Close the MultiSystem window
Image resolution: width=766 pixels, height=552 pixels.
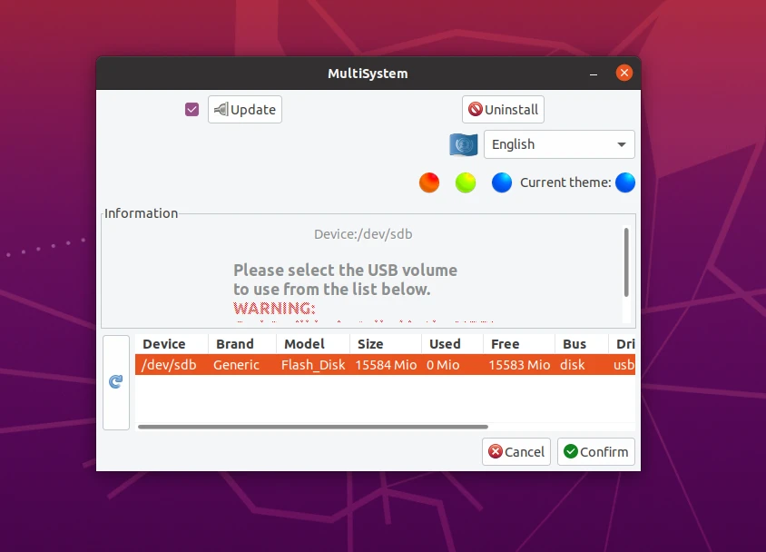pos(624,74)
